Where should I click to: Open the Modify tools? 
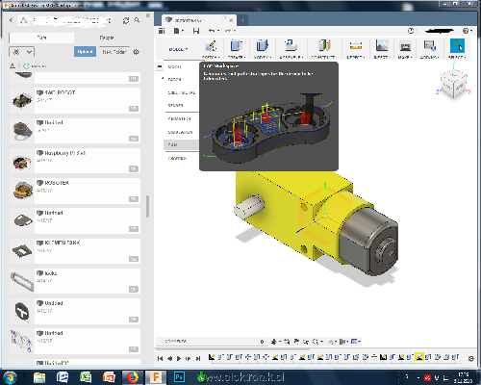point(263,48)
